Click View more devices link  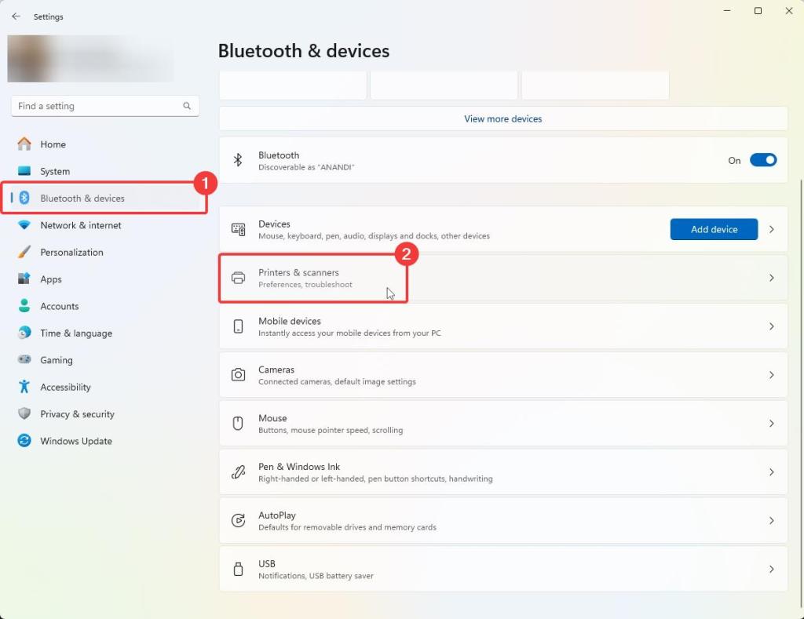503,119
